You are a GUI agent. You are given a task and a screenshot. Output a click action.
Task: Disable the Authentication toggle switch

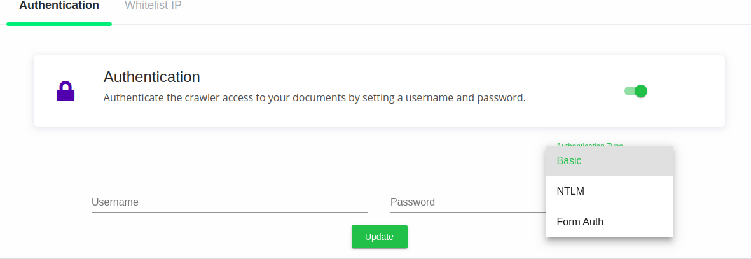click(x=635, y=91)
